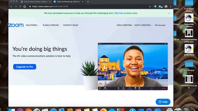Viewport: 198px width, 111px height.
Task: Bookmark this page with the star icon
Action: coord(150,6)
